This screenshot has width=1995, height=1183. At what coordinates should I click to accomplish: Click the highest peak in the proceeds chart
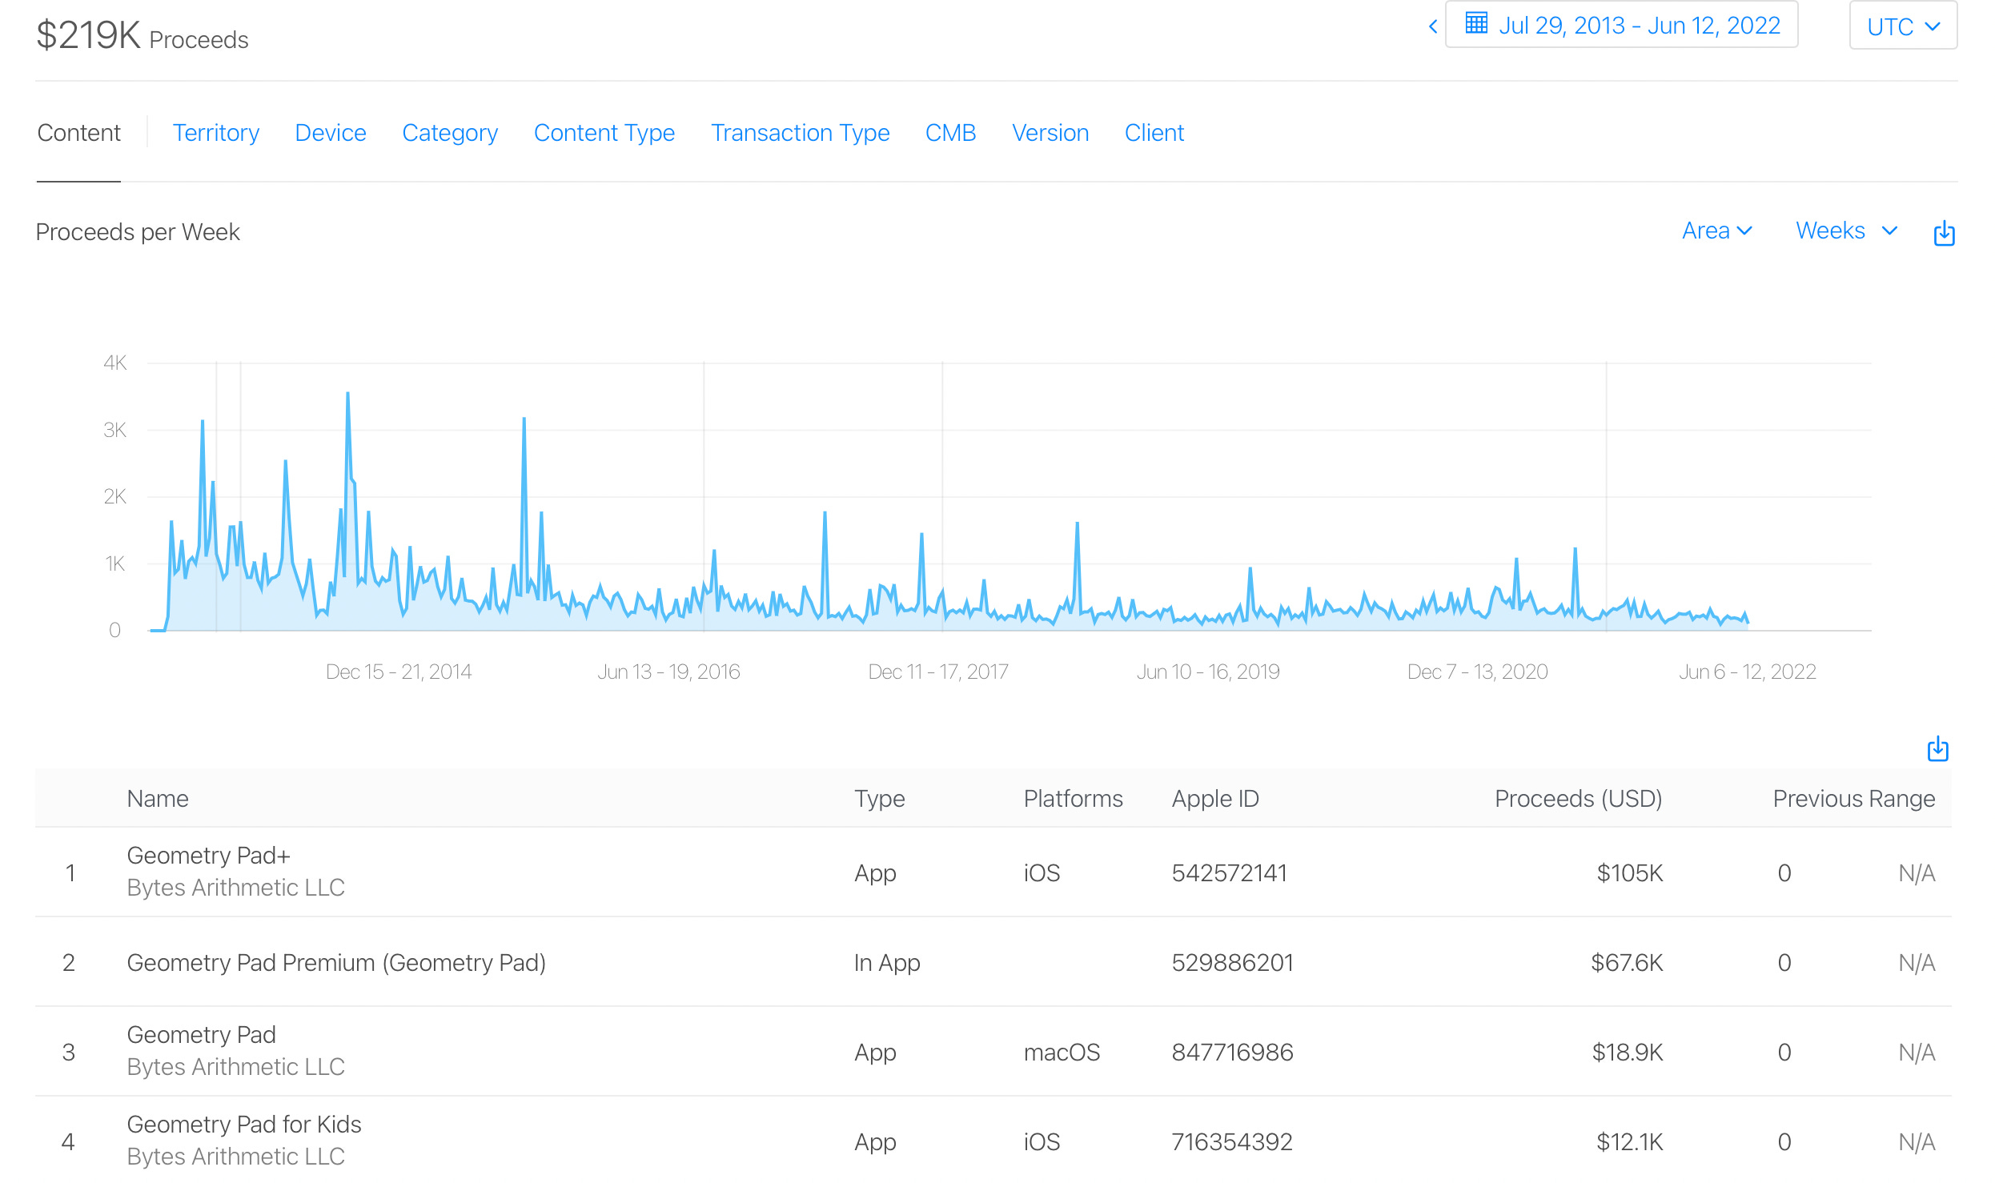(347, 395)
